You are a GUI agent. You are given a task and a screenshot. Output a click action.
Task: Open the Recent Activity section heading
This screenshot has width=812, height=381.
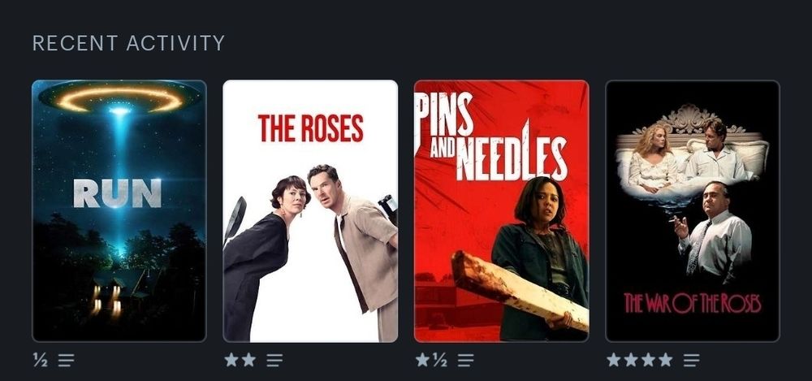128,43
